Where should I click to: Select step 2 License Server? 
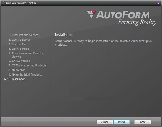click(19, 40)
